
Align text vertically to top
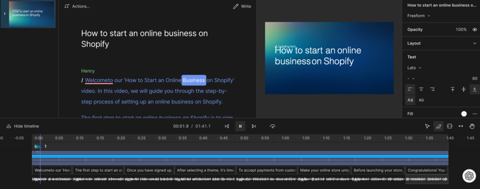pos(453,89)
